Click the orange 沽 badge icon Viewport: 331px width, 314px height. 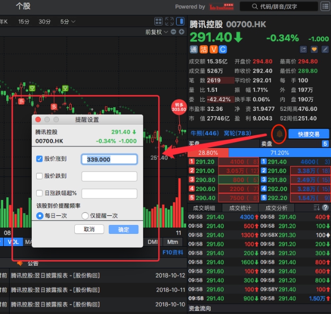point(204,49)
